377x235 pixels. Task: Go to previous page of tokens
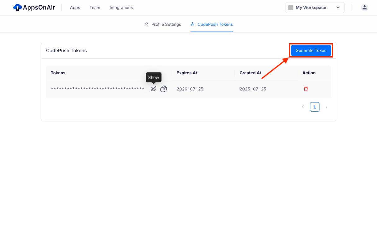(303, 107)
